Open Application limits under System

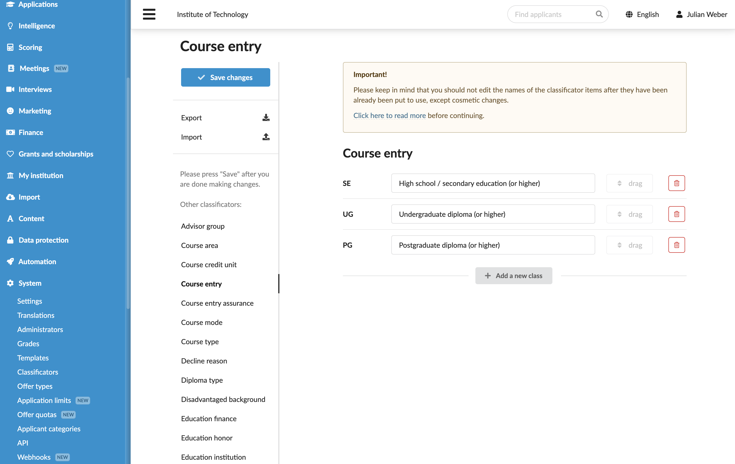click(x=44, y=400)
